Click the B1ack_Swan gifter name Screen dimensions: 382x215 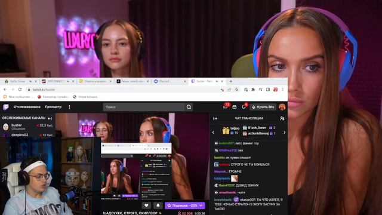257,128
